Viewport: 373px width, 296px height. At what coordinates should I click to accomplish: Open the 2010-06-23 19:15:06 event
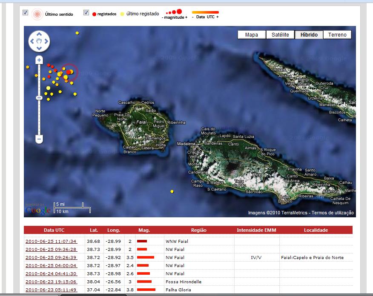[x=51, y=282]
